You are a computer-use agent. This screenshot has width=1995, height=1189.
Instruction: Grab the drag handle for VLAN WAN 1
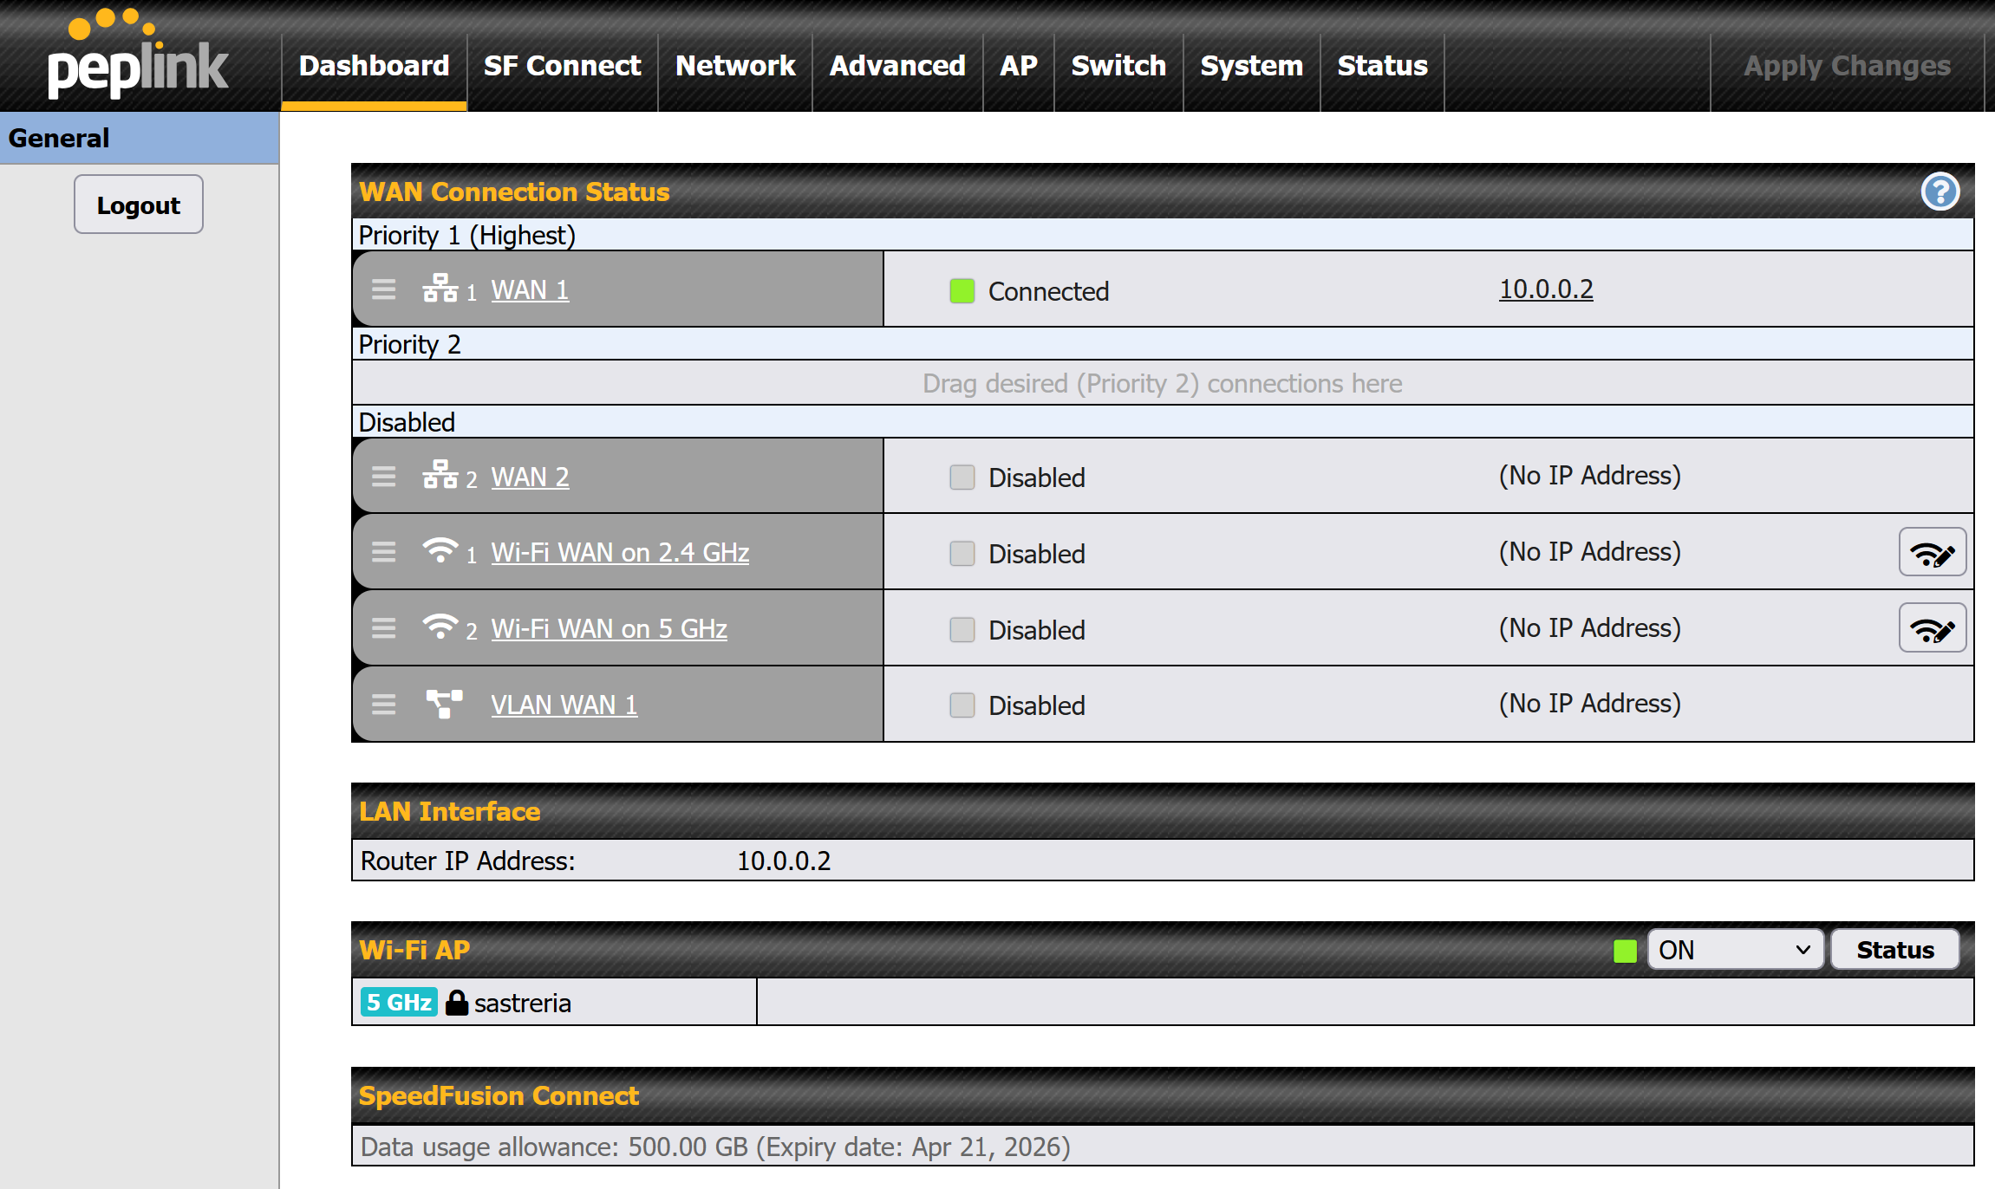click(x=383, y=705)
